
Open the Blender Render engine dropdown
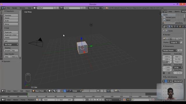96,8
